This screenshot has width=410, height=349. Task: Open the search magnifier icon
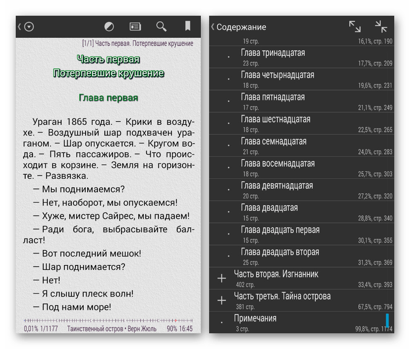tap(161, 27)
